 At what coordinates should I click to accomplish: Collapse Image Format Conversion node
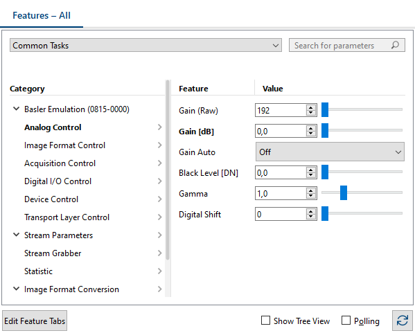pos(16,289)
